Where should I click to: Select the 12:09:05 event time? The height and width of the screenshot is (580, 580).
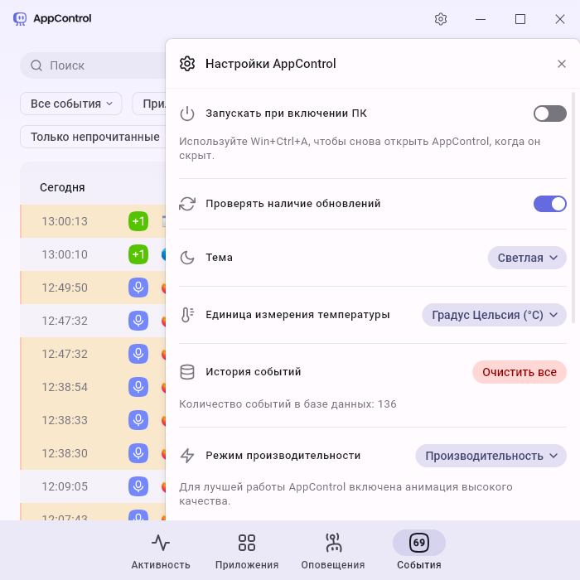[x=65, y=486]
